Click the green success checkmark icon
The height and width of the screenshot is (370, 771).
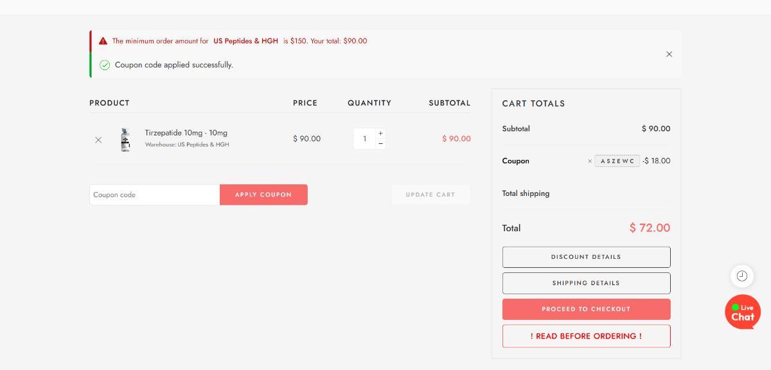(105, 65)
